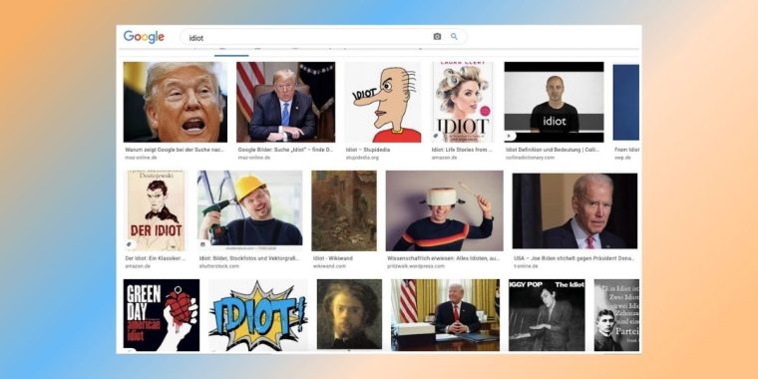Screen dimensions: 758x379
Task: Click play icon on Collins dictionary video
Action: 510,137
